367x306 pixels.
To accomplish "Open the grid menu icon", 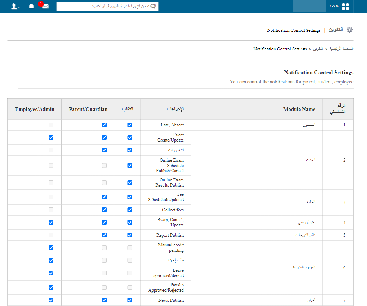I will (345, 6).
